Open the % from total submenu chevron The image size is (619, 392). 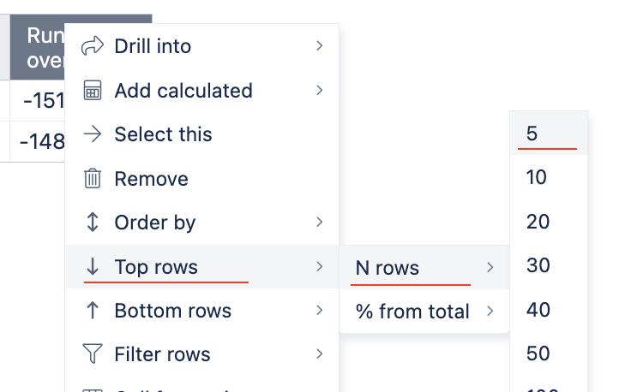pos(490,312)
